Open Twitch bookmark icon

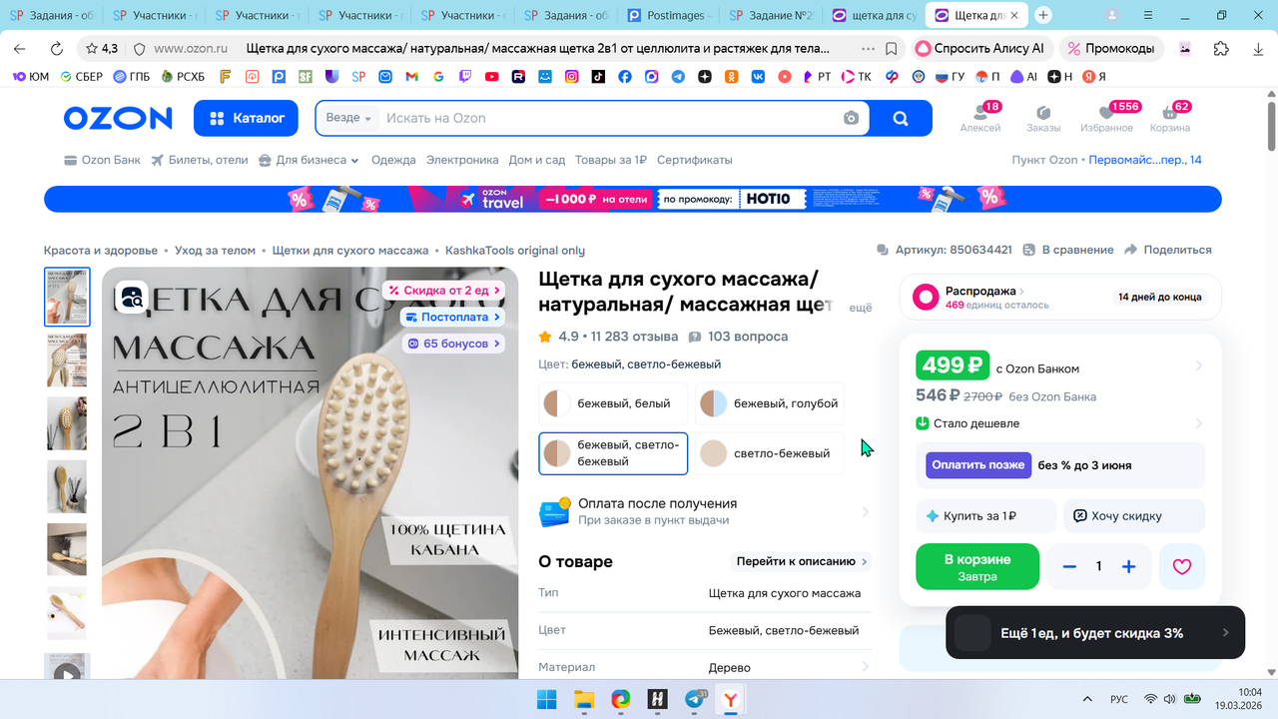click(465, 77)
